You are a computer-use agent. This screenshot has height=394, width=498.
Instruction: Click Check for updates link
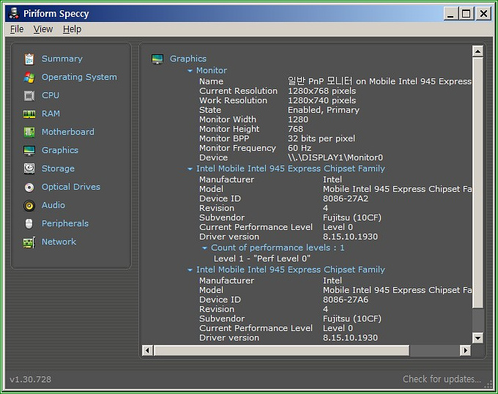click(x=442, y=379)
